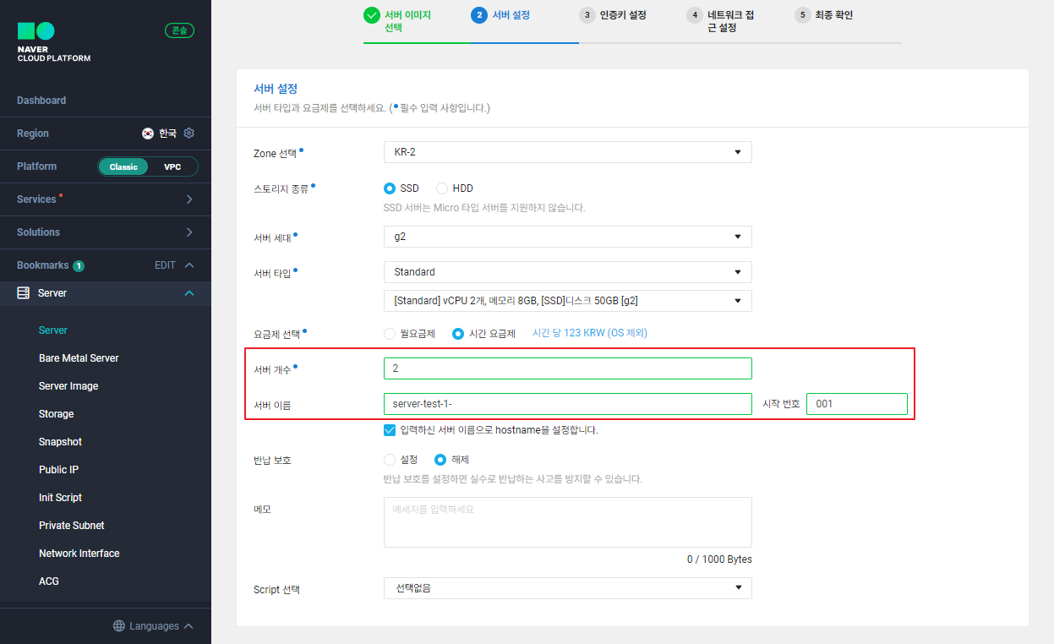This screenshot has height=644, width=1054.
Task: Click the green check on 서버 이미지 선택 step
Action: pyautogui.click(x=372, y=14)
